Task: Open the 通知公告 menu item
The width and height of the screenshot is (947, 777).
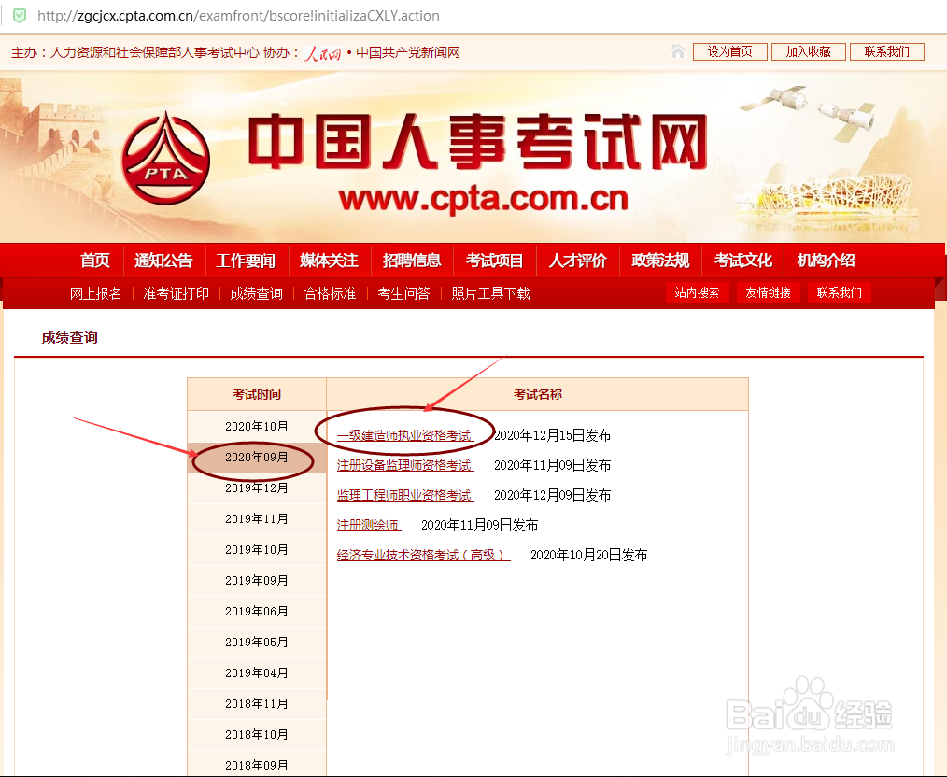Action: [164, 261]
